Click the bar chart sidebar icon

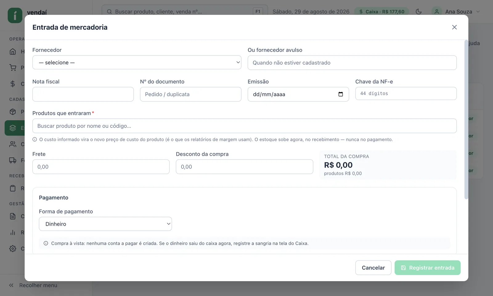(13, 232)
